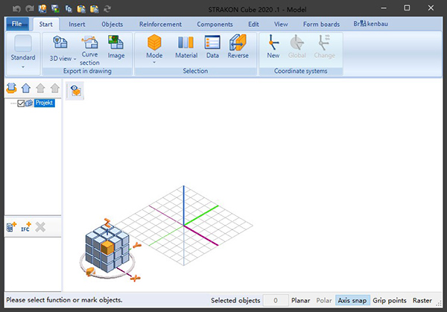This screenshot has height=312, width=447.
Task: Switch to the Components tab
Action: click(215, 25)
